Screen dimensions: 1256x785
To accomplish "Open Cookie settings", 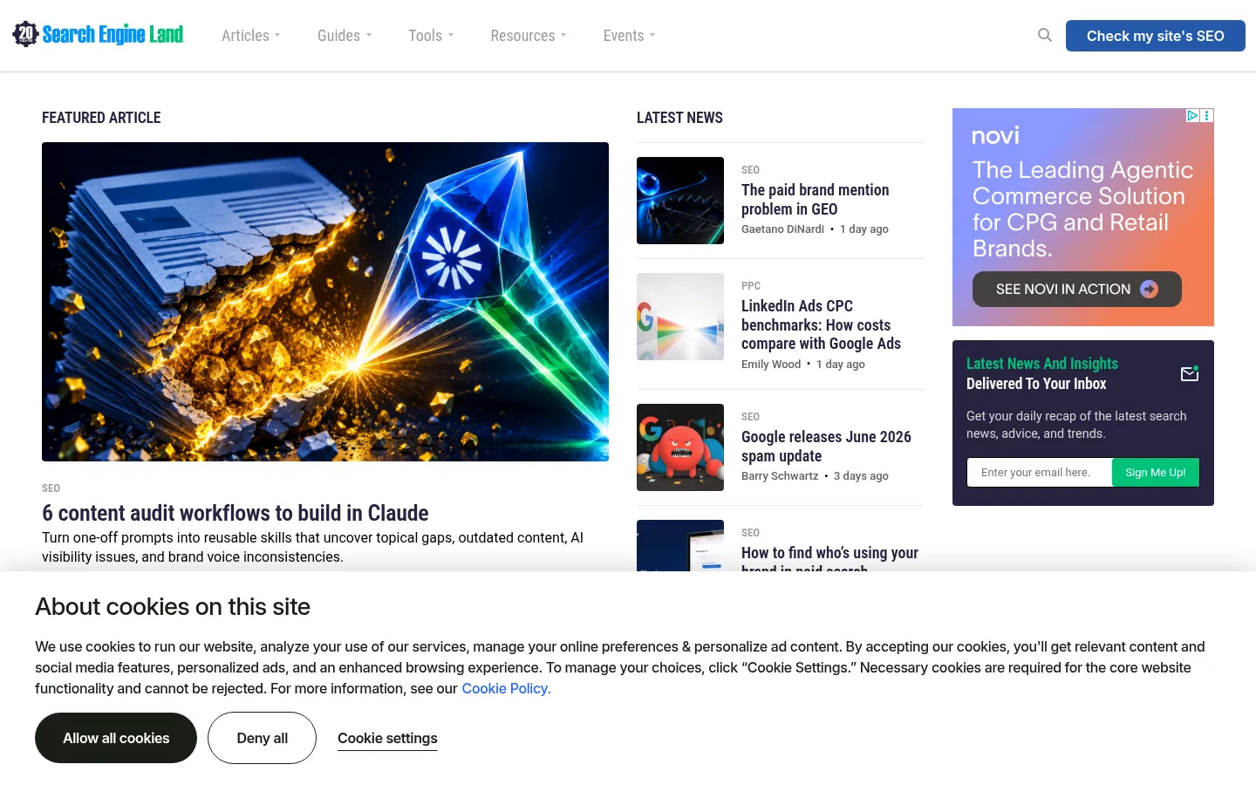I will (x=387, y=739).
